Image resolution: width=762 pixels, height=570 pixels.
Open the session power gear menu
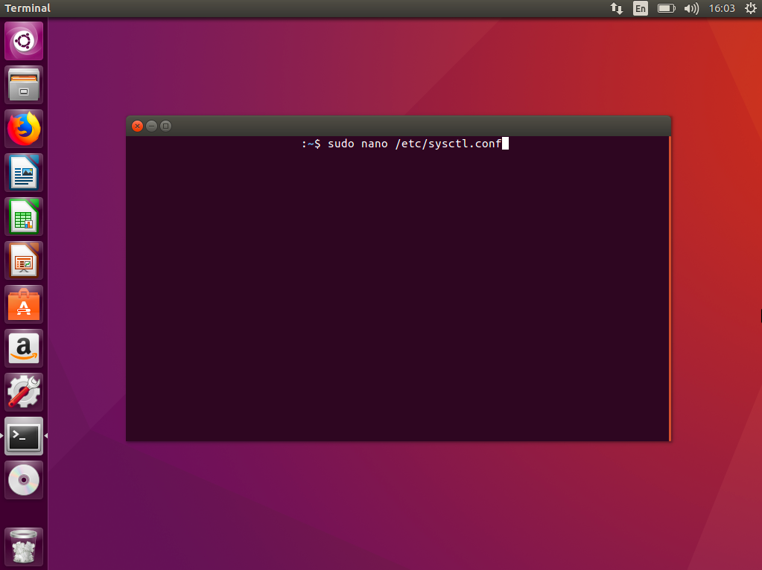tap(751, 8)
